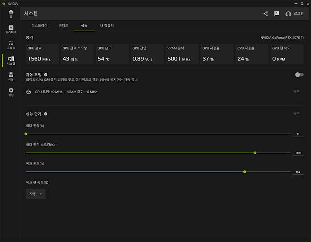The image size is (311, 242).
Task: Switch to the 비디오 tab
Action: click(63, 25)
